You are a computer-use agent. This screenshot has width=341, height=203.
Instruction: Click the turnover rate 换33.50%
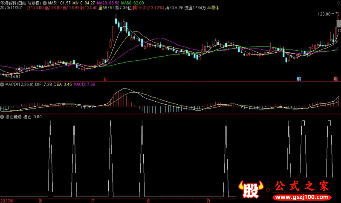pos(174,8)
